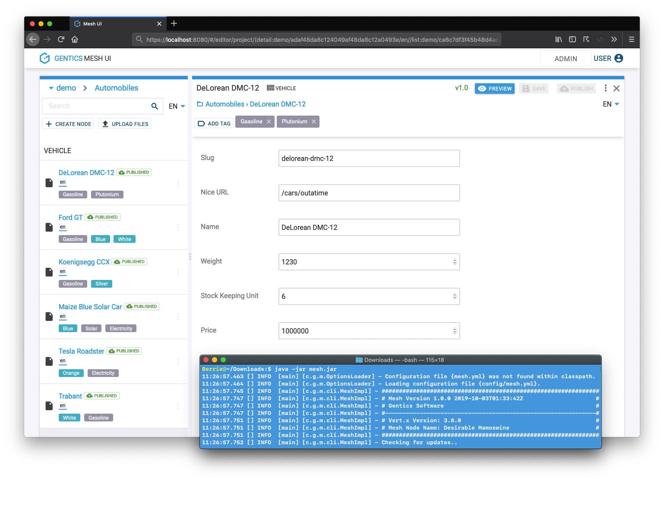This screenshot has width=664, height=512.
Task: Open Koenigsegg CCX row options menu
Action: tap(178, 272)
